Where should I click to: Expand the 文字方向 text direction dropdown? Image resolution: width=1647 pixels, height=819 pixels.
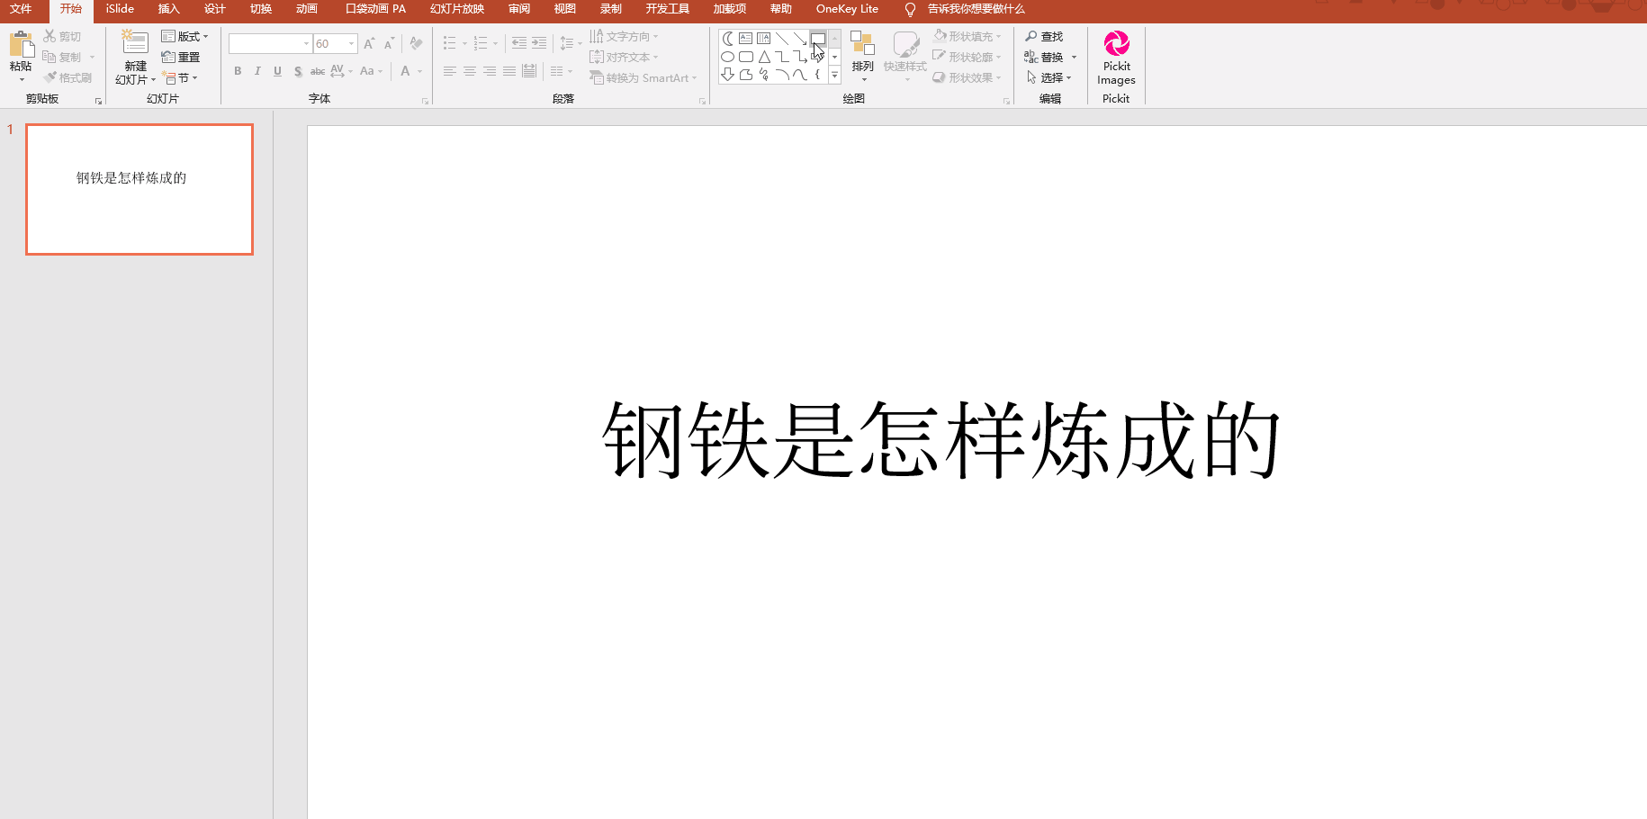pos(654,36)
